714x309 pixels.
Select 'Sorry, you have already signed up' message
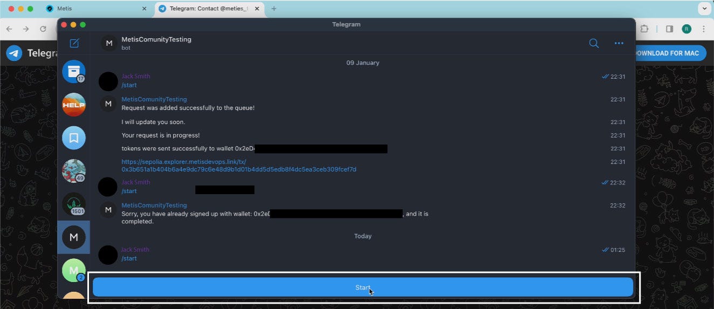point(275,217)
